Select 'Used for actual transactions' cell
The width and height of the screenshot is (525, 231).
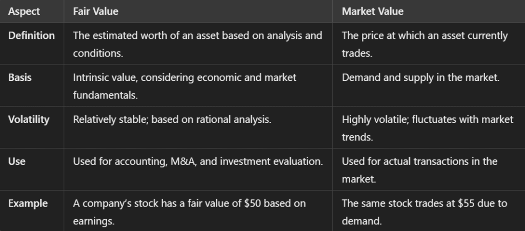click(419, 170)
